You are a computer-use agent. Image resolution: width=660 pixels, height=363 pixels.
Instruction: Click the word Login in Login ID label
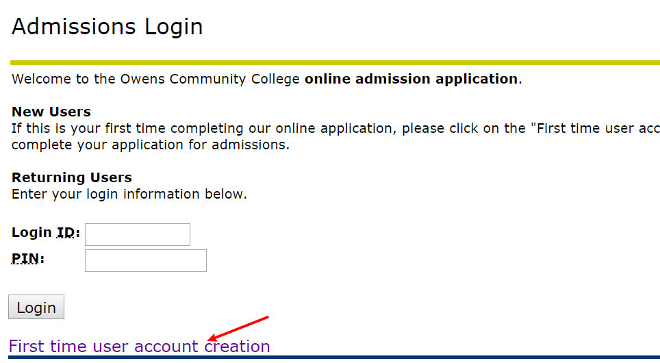point(31,232)
